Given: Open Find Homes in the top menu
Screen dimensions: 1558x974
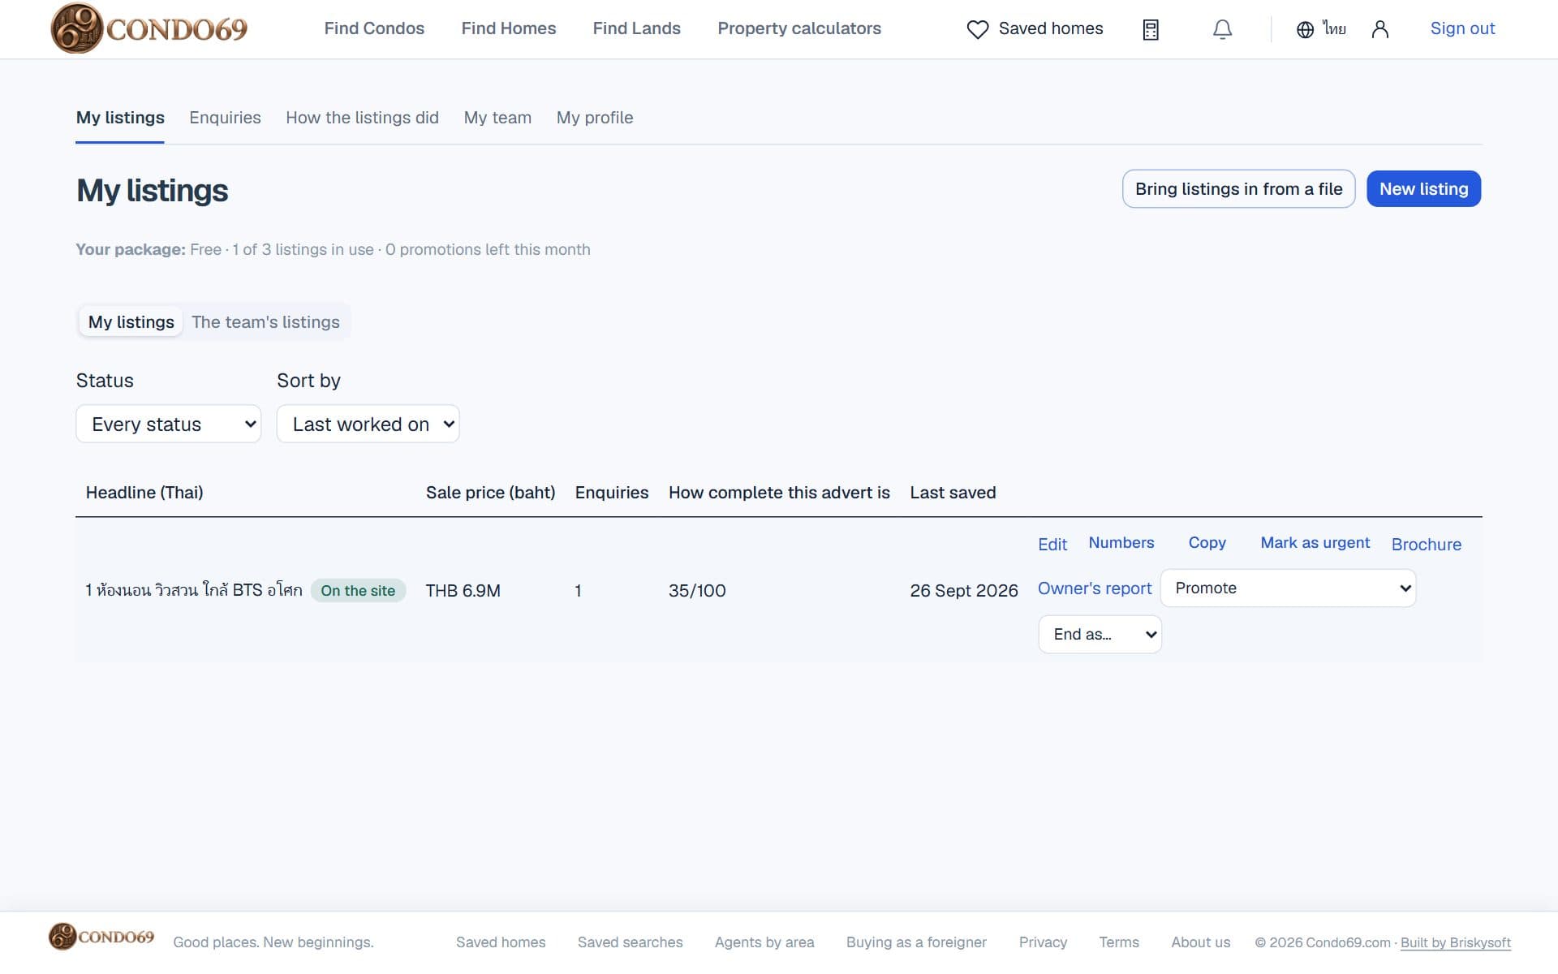Looking at the screenshot, I should 509,28.
